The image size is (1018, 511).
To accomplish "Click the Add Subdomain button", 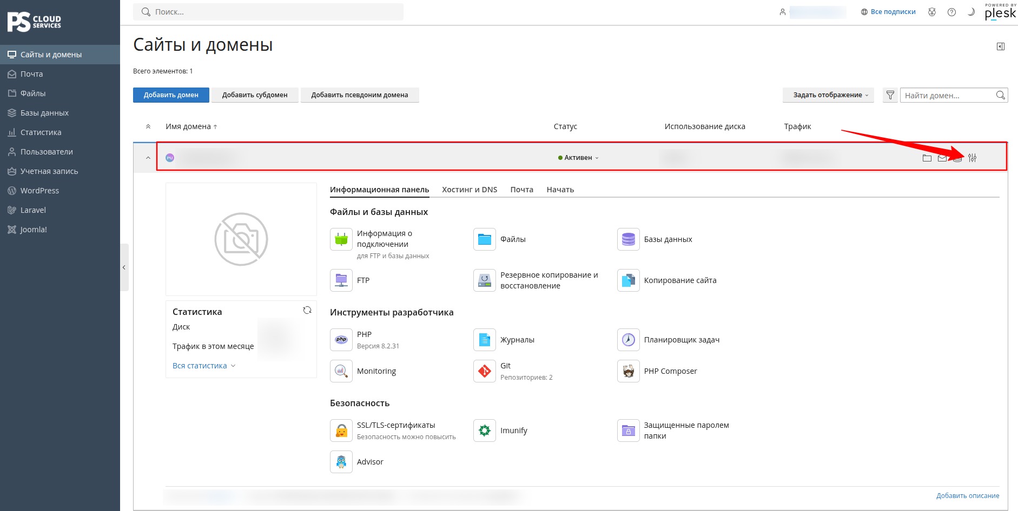I will click(x=255, y=95).
